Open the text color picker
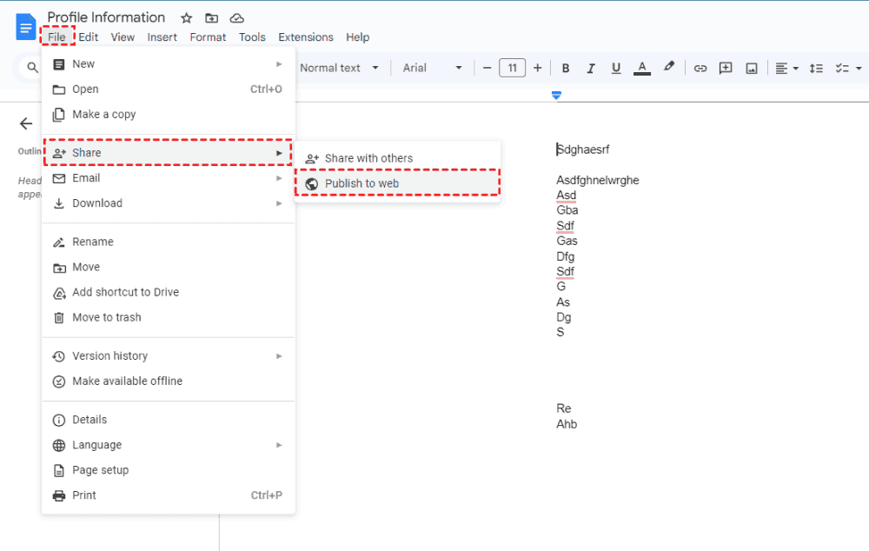This screenshot has height=551, width=869. coord(642,68)
